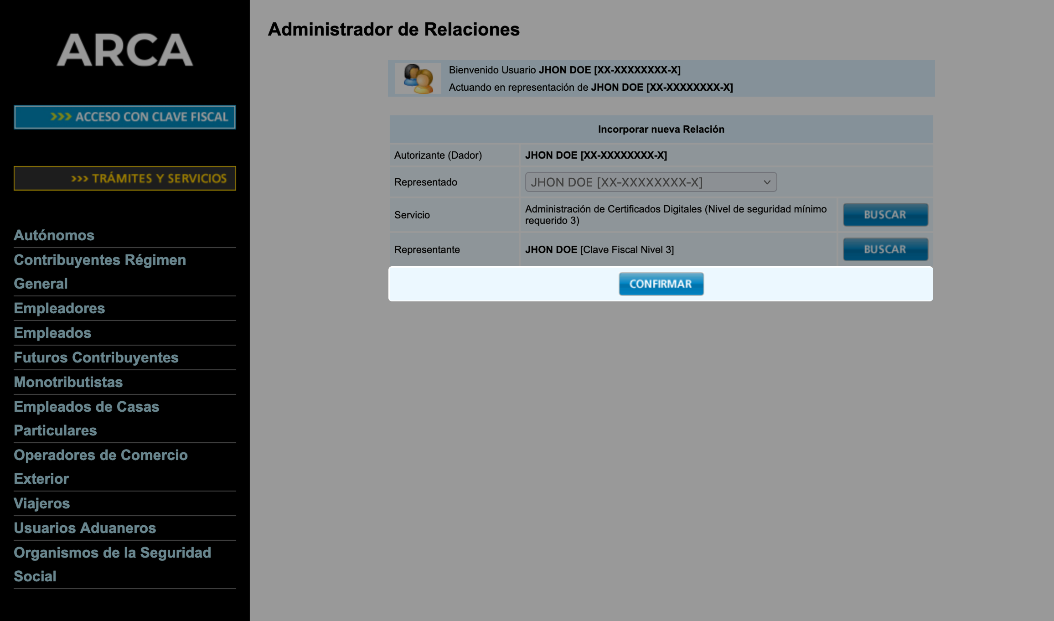Click the ARCA logo

coord(124,50)
